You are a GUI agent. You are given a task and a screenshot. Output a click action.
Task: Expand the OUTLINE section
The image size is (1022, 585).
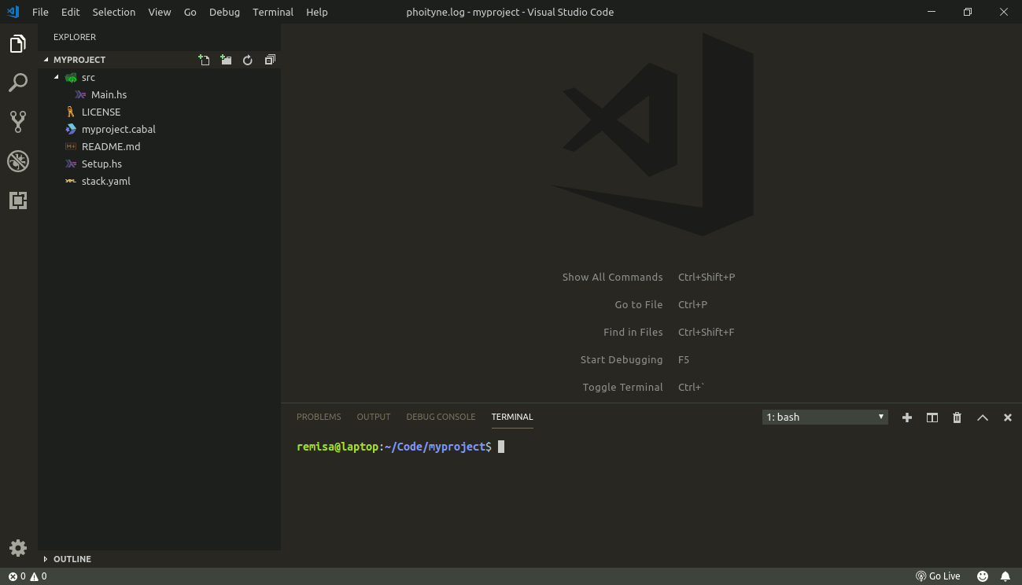coord(72,558)
